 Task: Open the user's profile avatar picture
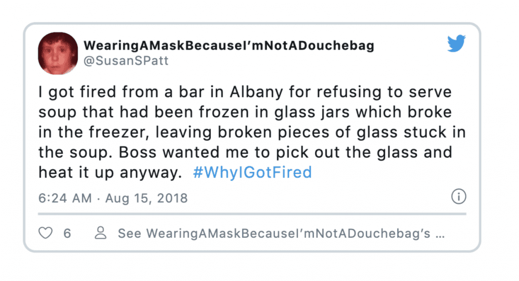pos(58,53)
